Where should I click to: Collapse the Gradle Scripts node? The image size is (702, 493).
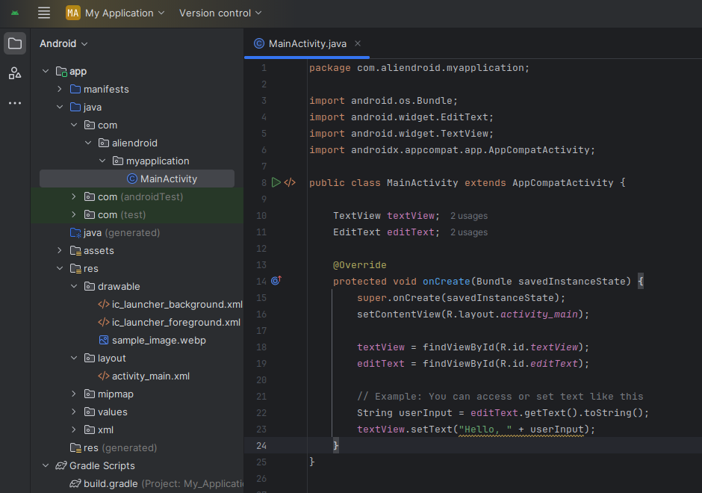(x=46, y=465)
